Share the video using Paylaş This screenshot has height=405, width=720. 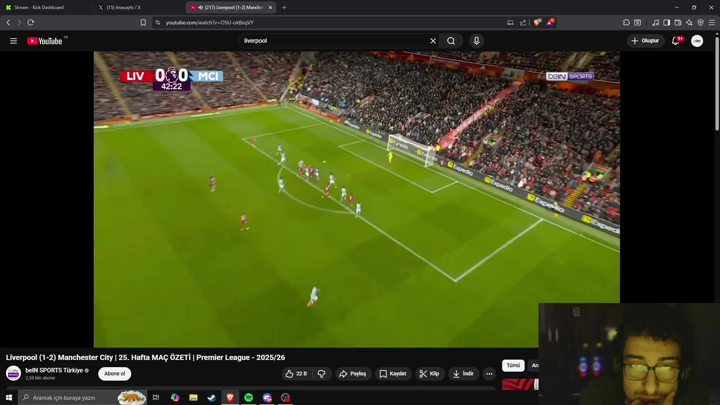(353, 373)
